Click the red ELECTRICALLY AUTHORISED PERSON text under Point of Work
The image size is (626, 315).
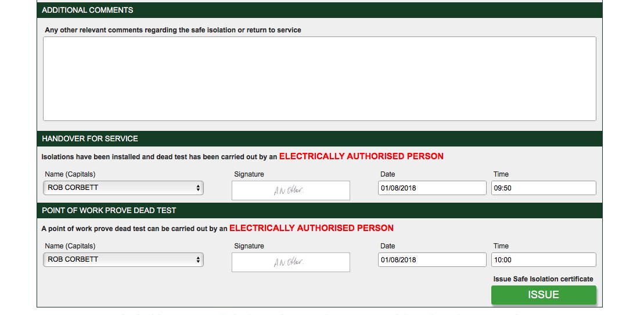tap(311, 228)
